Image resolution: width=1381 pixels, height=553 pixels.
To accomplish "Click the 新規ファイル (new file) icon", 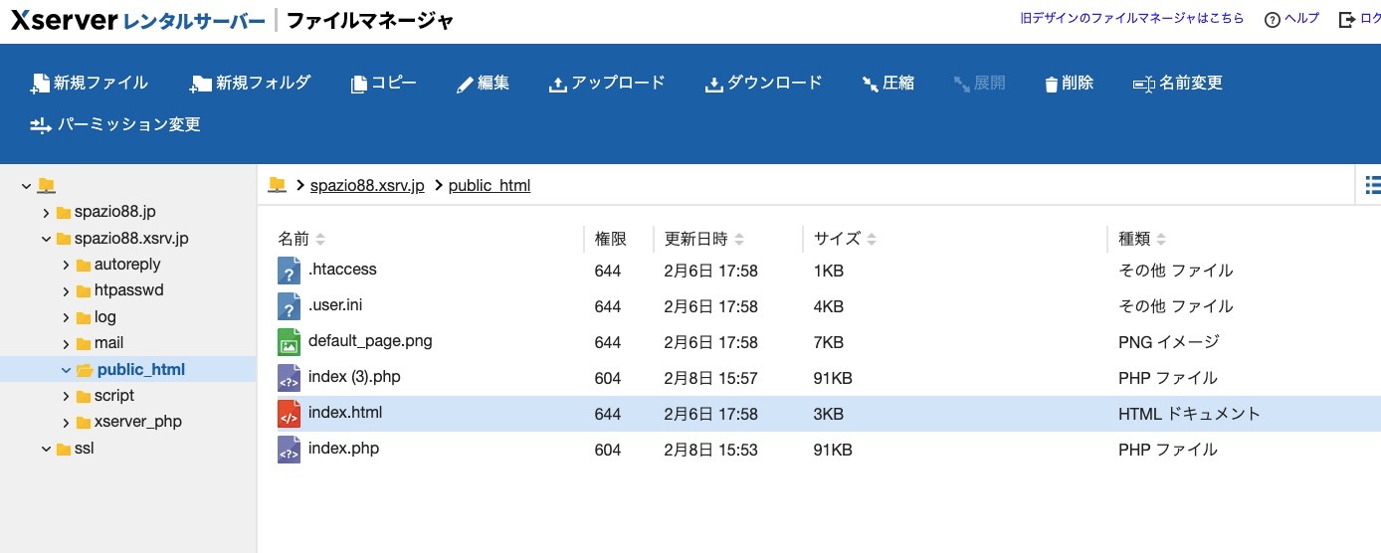I will pyautogui.click(x=40, y=84).
